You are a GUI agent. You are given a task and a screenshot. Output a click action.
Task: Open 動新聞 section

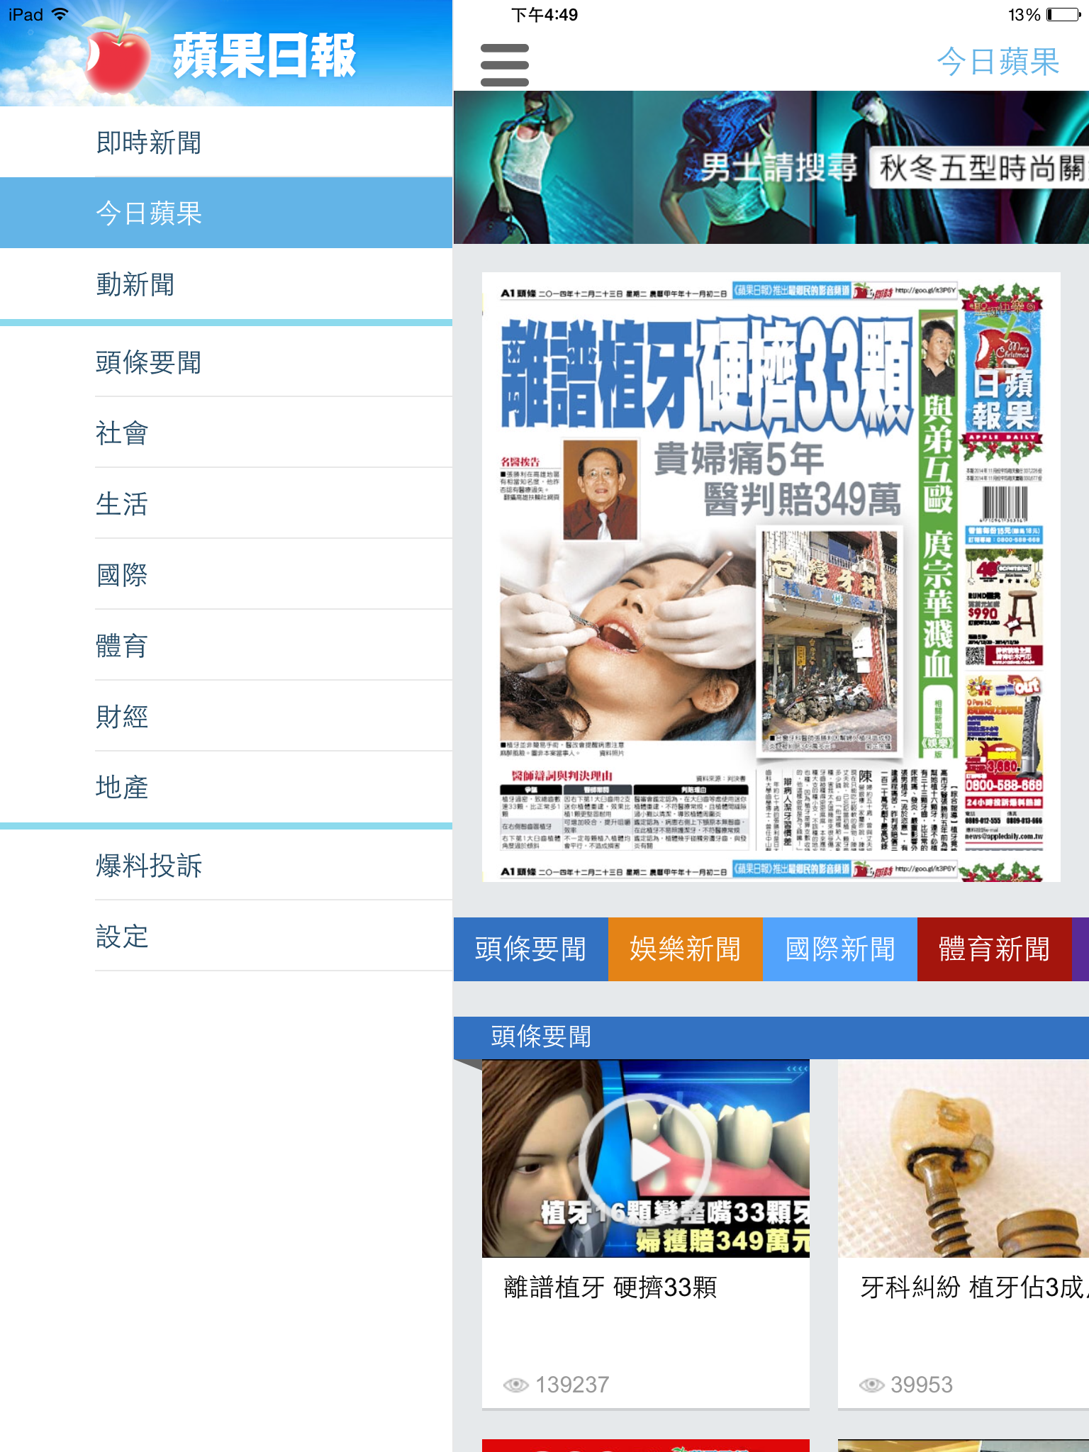click(226, 284)
